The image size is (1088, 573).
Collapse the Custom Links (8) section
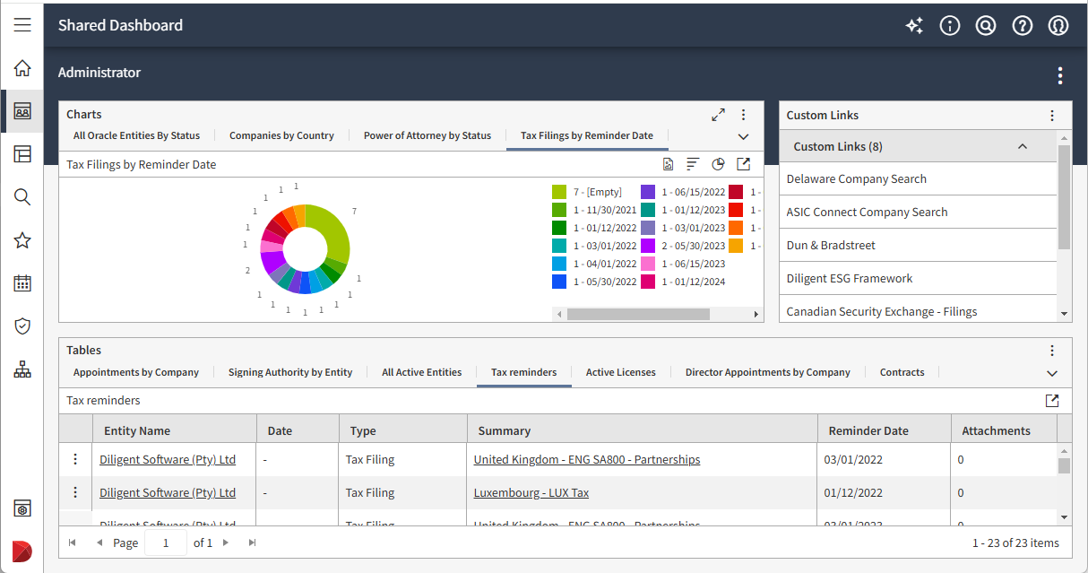pos(1022,146)
